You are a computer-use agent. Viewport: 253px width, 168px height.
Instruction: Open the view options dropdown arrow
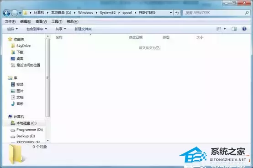[x=225, y=29]
